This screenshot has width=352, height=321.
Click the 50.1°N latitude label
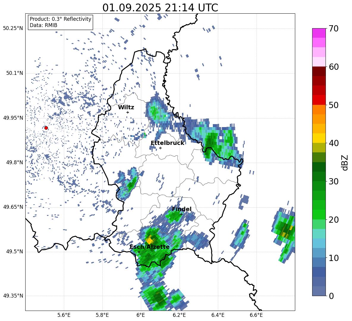click(14, 73)
